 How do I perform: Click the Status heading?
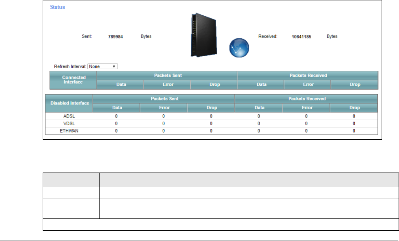click(x=58, y=7)
